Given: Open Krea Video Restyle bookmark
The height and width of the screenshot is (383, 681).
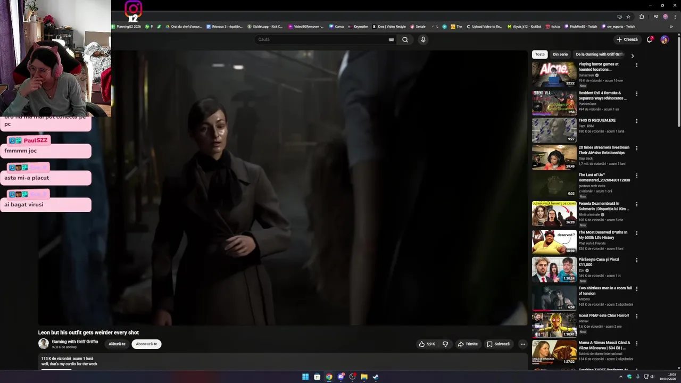Looking at the screenshot, I should (x=389, y=26).
